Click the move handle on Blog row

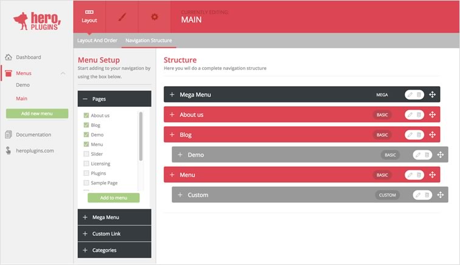pyautogui.click(x=432, y=135)
